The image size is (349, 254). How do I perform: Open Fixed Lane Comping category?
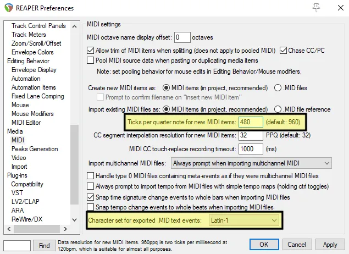pyautogui.click(x=37, y=96)
